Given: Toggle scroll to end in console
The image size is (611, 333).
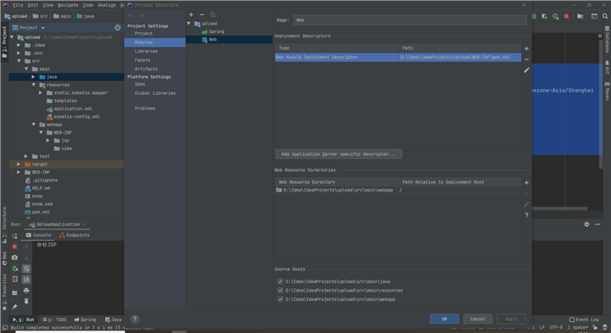Looking at the screenshot, I should (26, 280).
